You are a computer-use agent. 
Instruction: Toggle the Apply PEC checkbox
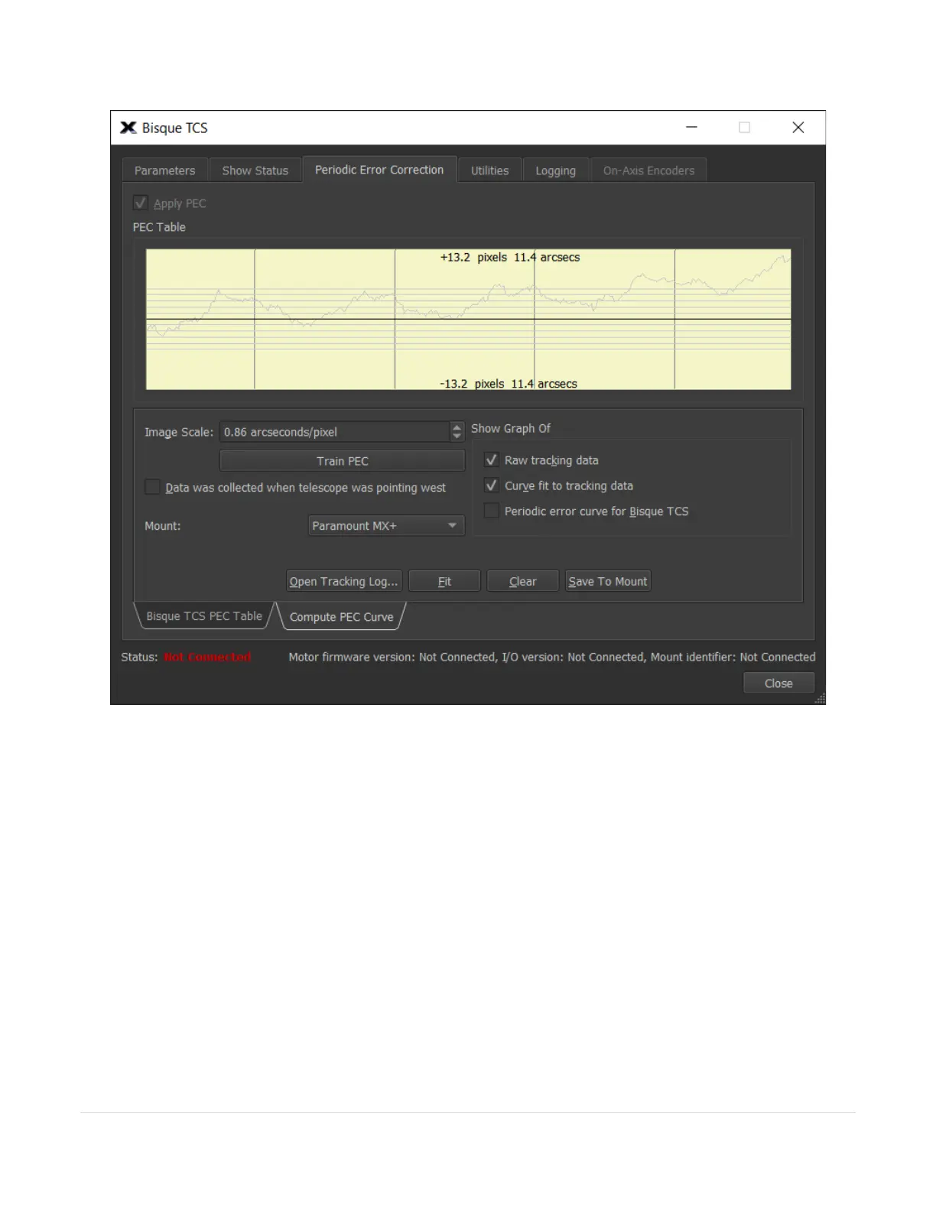[x=141, y=203]
